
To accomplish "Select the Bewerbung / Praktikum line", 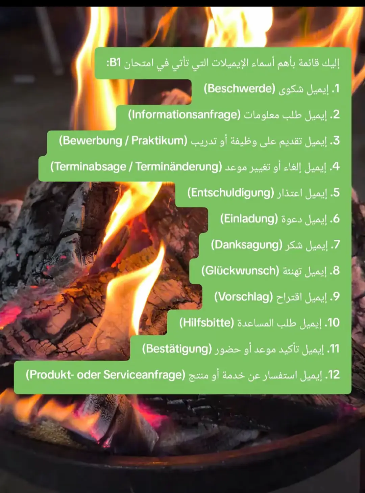I will pos(199,141).
